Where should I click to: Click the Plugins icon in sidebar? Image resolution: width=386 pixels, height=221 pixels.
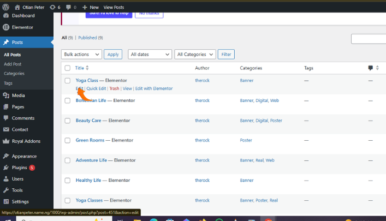6,168
